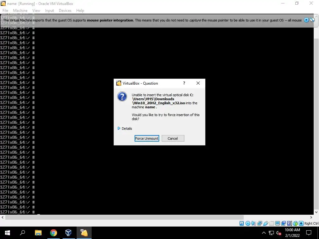319x239 pixels.
Task: Click the vertical scrollbar down arrow
Action: (x=317, y=212)
